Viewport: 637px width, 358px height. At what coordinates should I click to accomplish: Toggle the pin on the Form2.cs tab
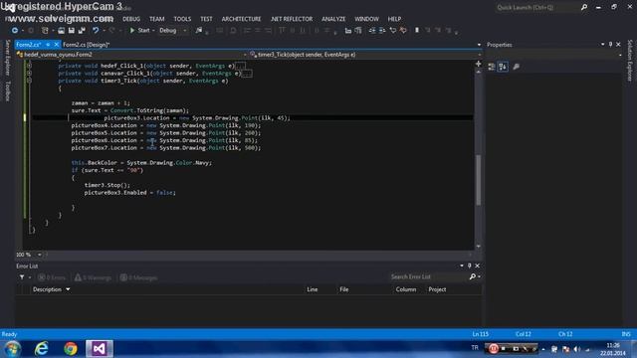tap(48, 45)
